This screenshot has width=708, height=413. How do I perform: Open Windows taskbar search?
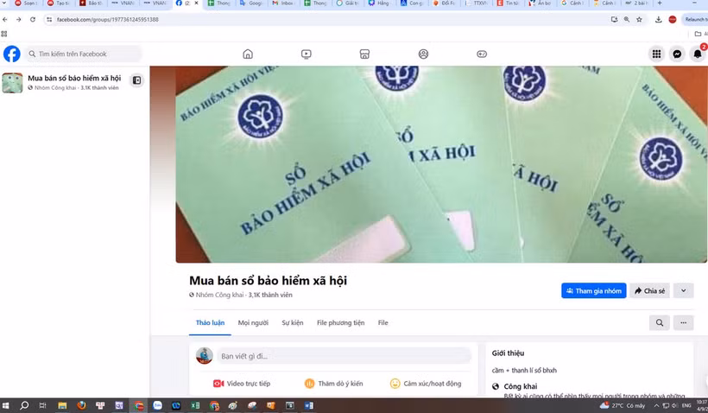pos(24,405)
